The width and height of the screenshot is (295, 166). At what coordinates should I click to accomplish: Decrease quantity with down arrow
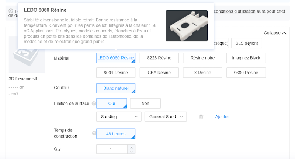point(131,151)
